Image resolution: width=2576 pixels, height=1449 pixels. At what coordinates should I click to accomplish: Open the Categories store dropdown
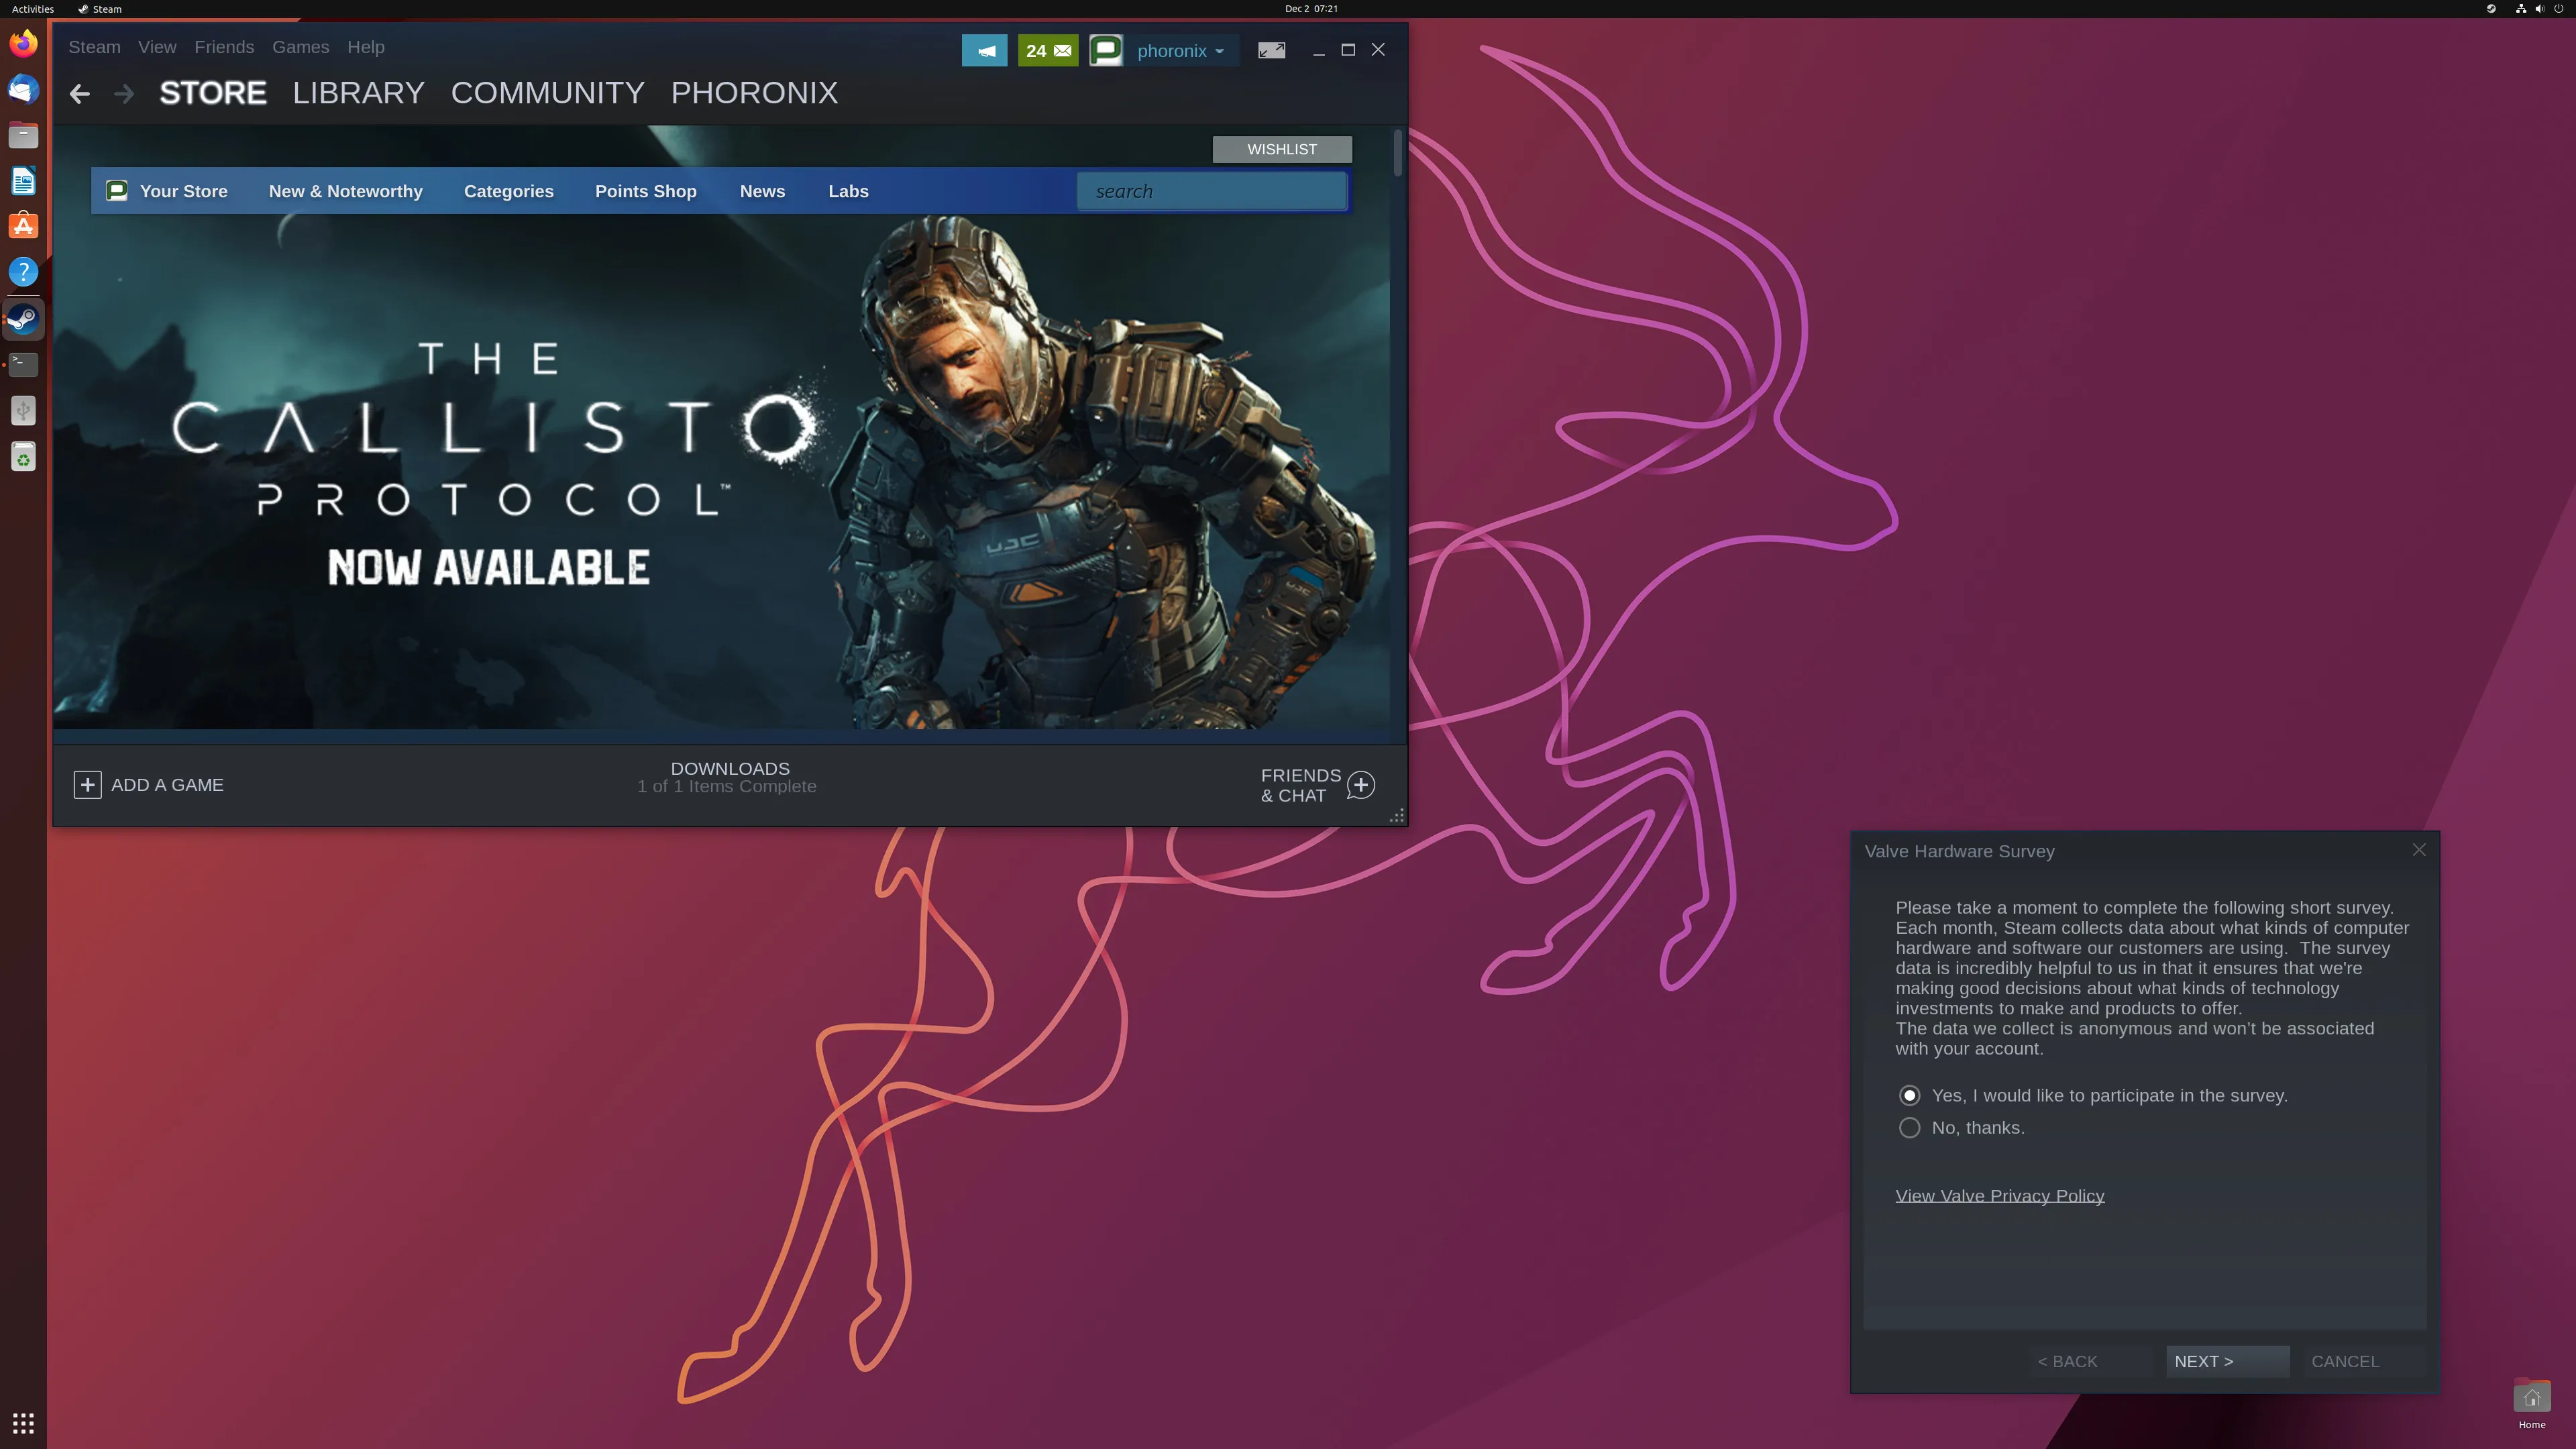tap(508, 191)
